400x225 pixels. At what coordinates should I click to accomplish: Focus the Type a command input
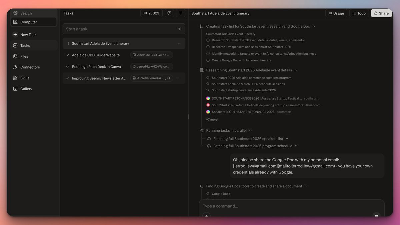pyautogui.click(x=292, y=206)
